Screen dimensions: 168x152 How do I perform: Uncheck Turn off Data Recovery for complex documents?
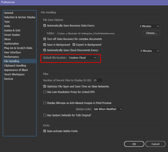pos(45,39)
